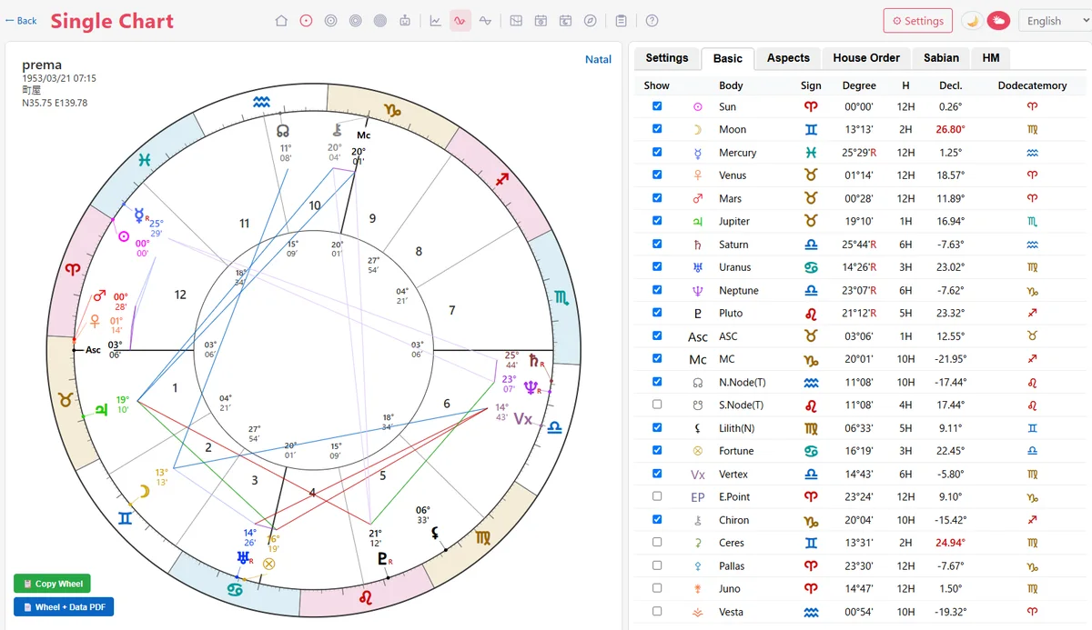1092x630 pixels.
Task: Open the robot assistant icon
Action: pos(405,21)
